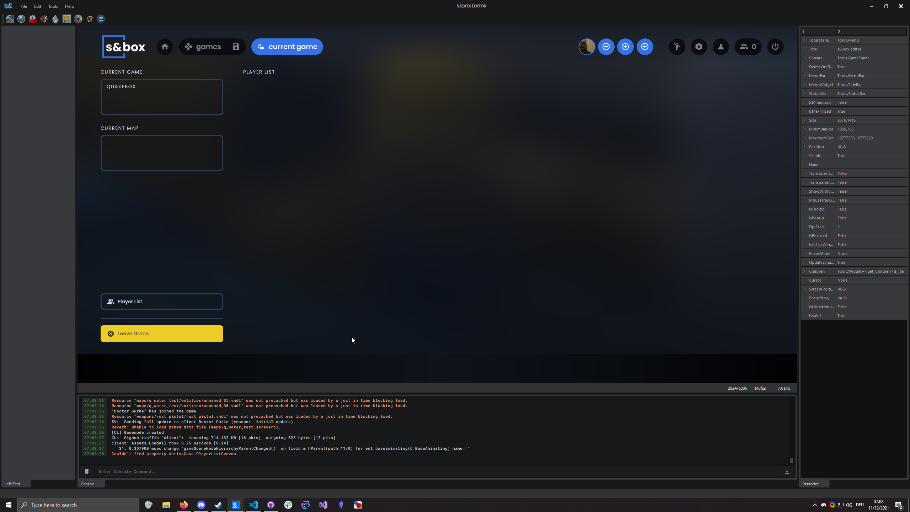Screen dimensions: 910x512
Task: Open the Hammer map editor from the toolbar
Action: [10, 19]
